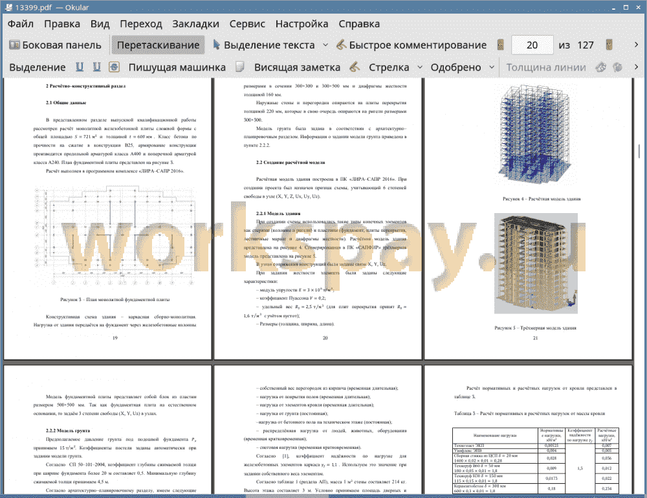Click the Рисунок 5 three-dimensional building image

pos(536,264)
